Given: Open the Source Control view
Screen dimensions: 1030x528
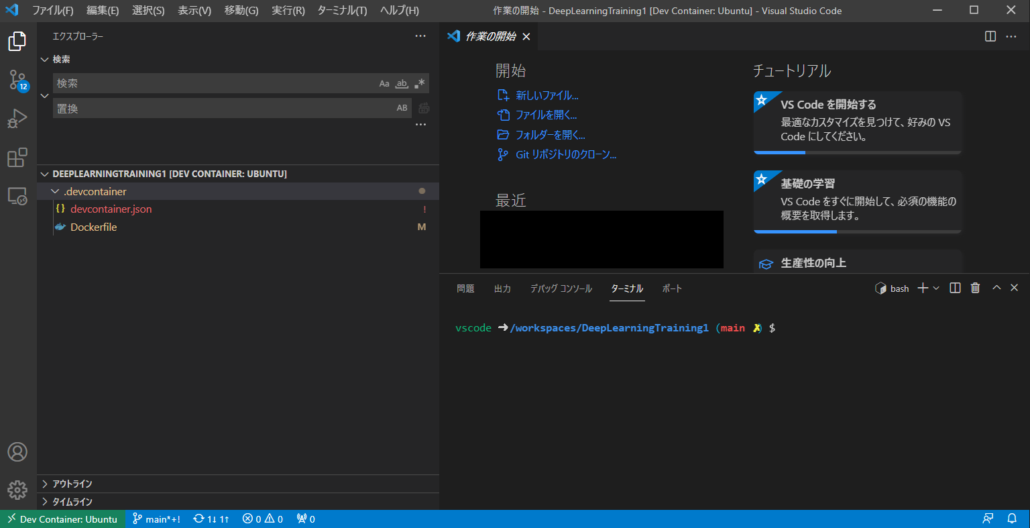Looking at the screenshot, I should pyautogui.click(x=17, y=80).
